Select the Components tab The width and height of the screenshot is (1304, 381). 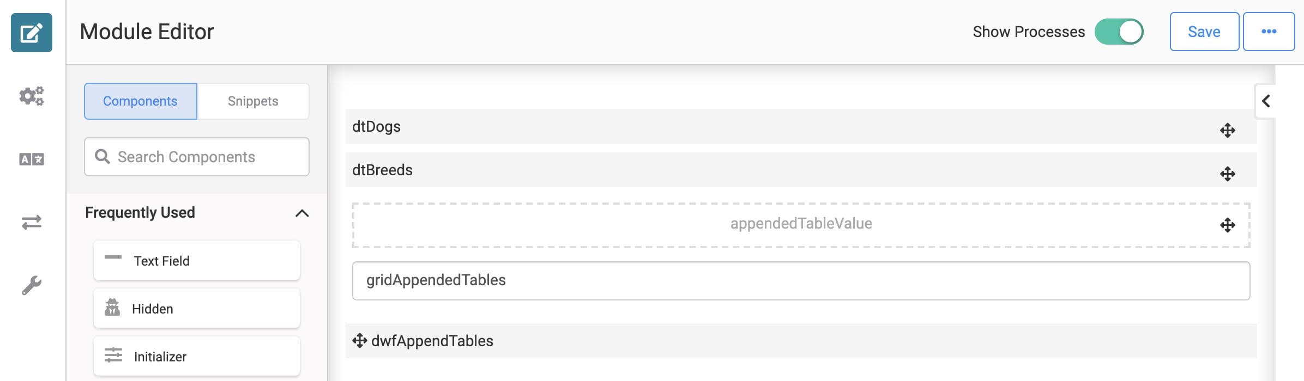140,101
